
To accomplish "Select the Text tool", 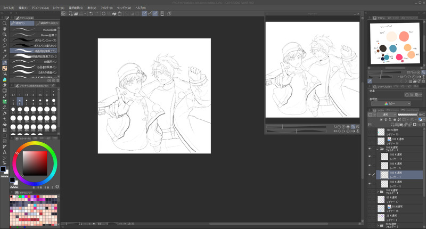I will coord(5,152).
